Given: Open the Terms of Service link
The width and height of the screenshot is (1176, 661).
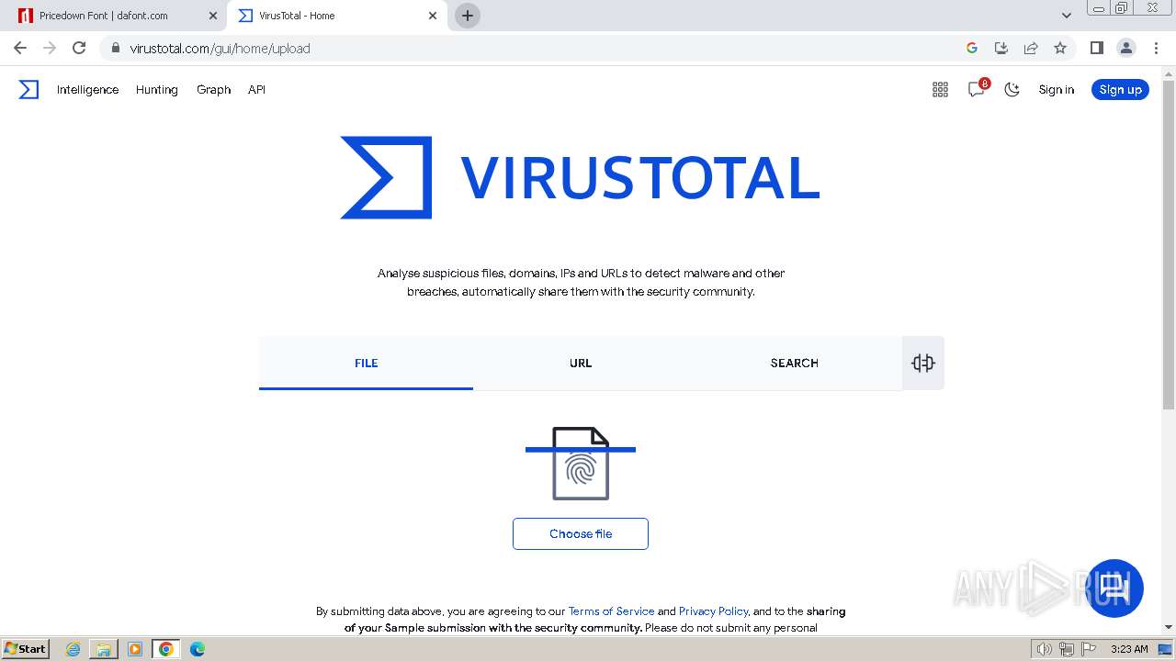Looking at the screenshot, I should [611, 611].
